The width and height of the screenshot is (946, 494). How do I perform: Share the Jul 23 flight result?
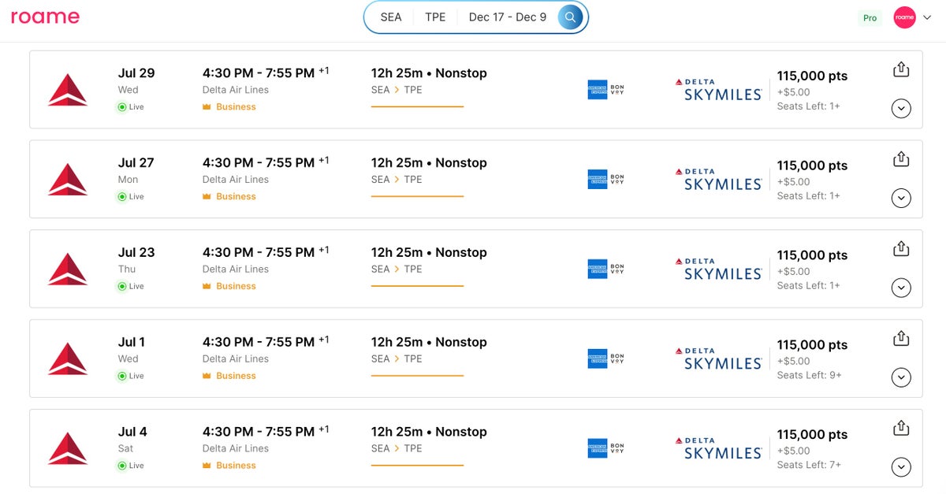pos(901,249)
